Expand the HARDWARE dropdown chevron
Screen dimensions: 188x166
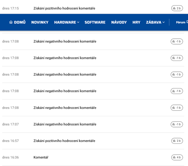(78, 22)
